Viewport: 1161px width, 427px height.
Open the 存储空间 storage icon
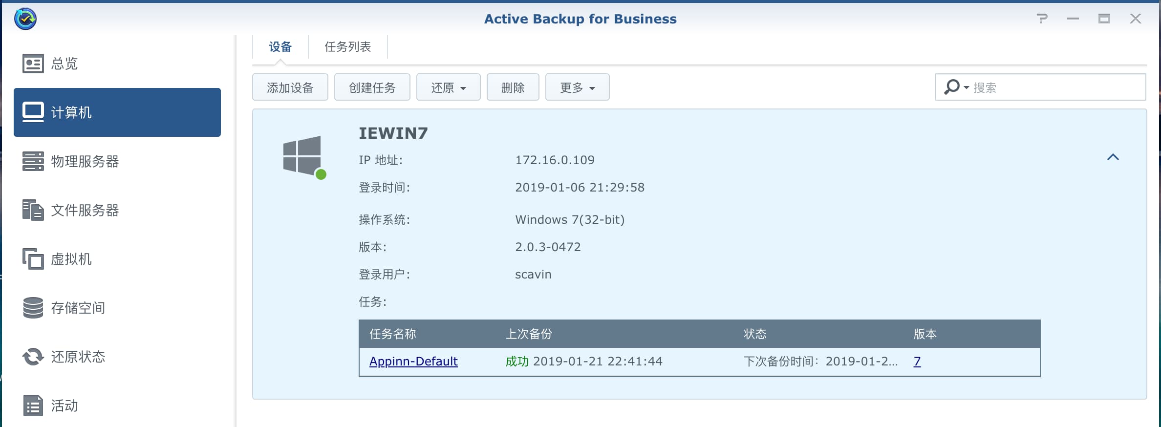33,308
